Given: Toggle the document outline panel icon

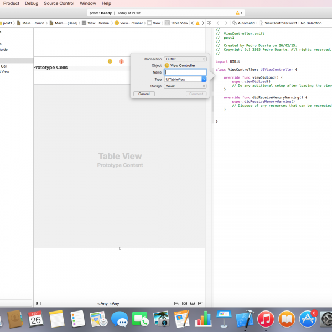Looking at the screenshot, I should pyautogui.click(x=38, y=303).
